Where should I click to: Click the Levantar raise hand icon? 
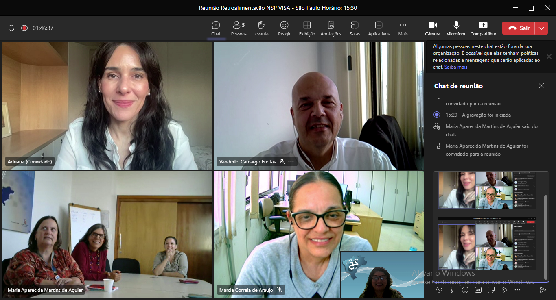[x=261, y=28]
